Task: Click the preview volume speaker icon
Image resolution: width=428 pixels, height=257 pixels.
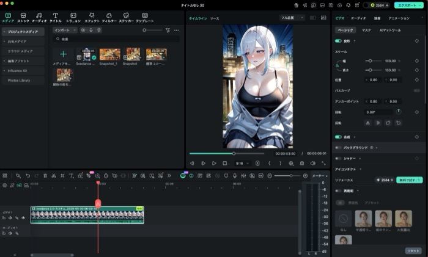Action: pyautogui.click(x=313, y=163)
